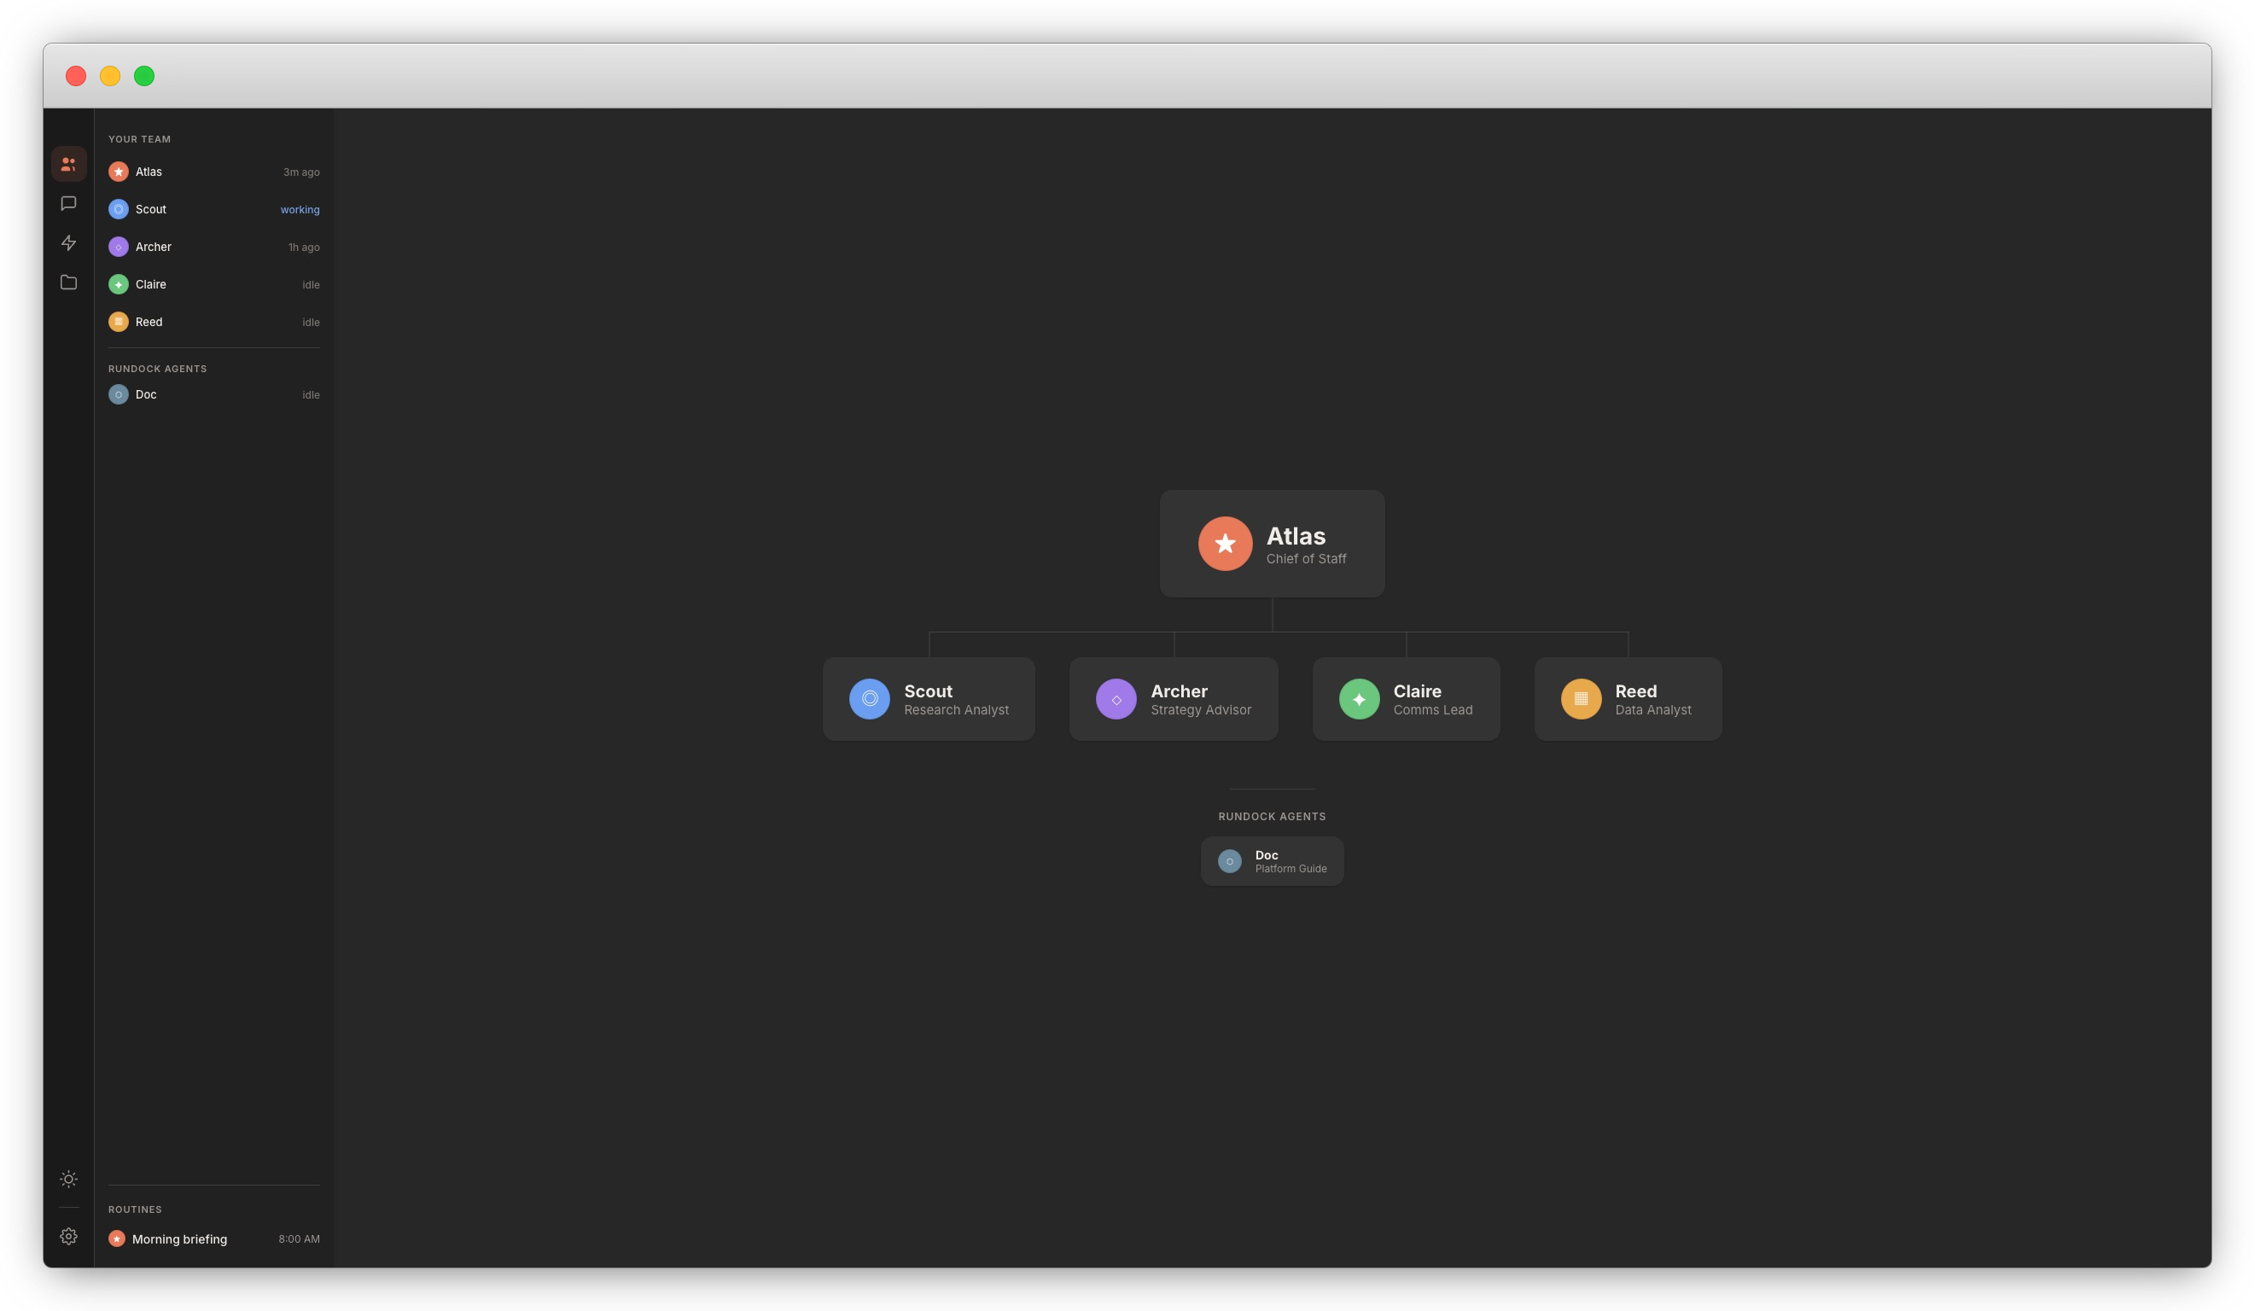This screenshot has width=2255, height=1311.
Task: Open the activity view with the lightning icon
Action: [69, 242]
